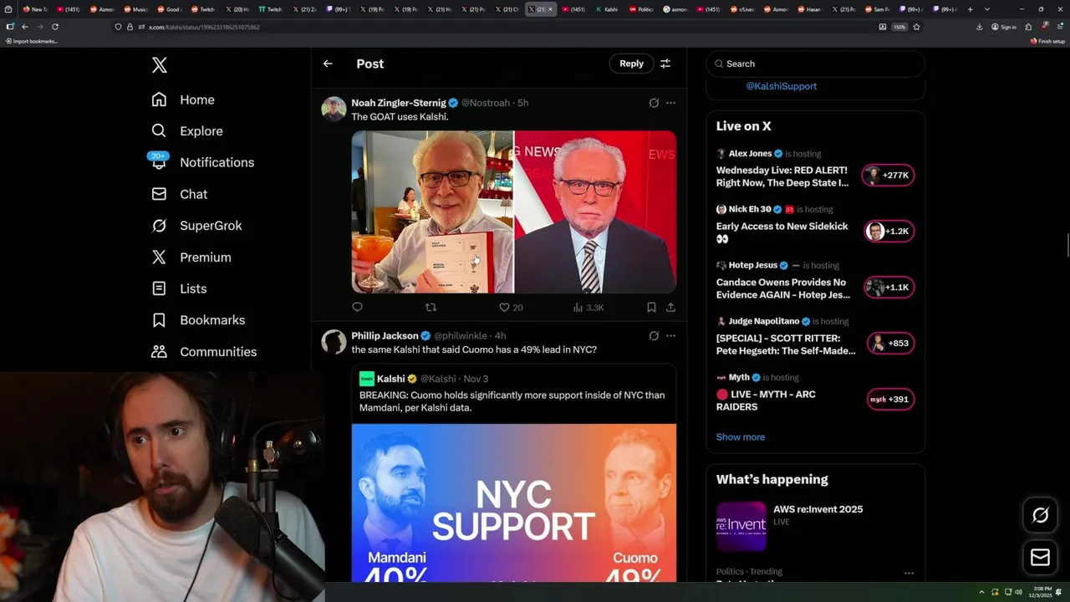
Task: Bookmark this page with star icon
Action: tap(916, 27)
